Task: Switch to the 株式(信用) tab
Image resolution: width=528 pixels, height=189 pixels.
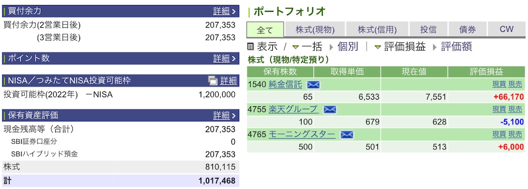Action: coord(377,29)
